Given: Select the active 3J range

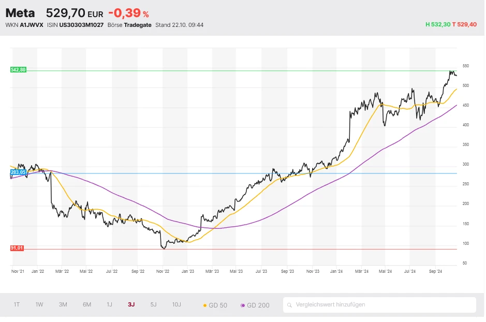Looking at the screenshot, I should tap(131, 304).
